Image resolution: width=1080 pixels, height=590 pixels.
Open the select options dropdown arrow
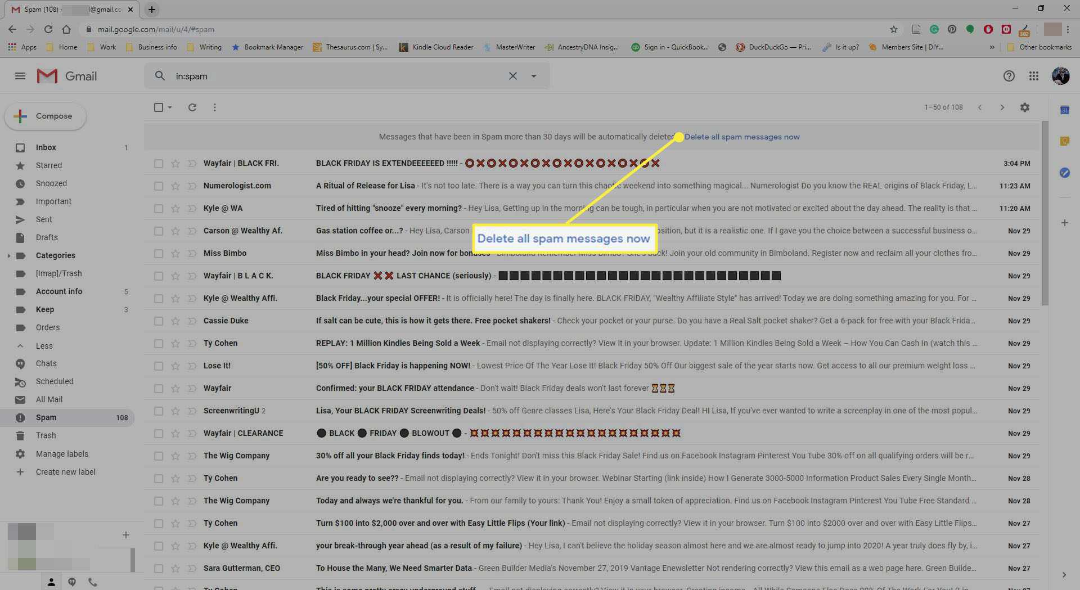point(169,107)
